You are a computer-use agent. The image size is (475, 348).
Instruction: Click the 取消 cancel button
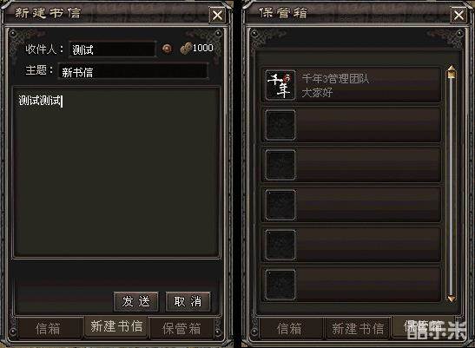pyautogui.click(x=188, y=302)
